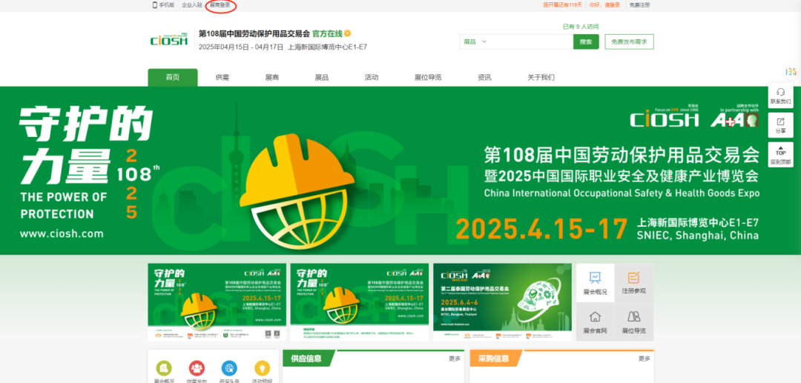The height and width of the screenshot is (383, 801).
Task: Click the gold verified badge beside 官方在线
Action: [347, 33]
